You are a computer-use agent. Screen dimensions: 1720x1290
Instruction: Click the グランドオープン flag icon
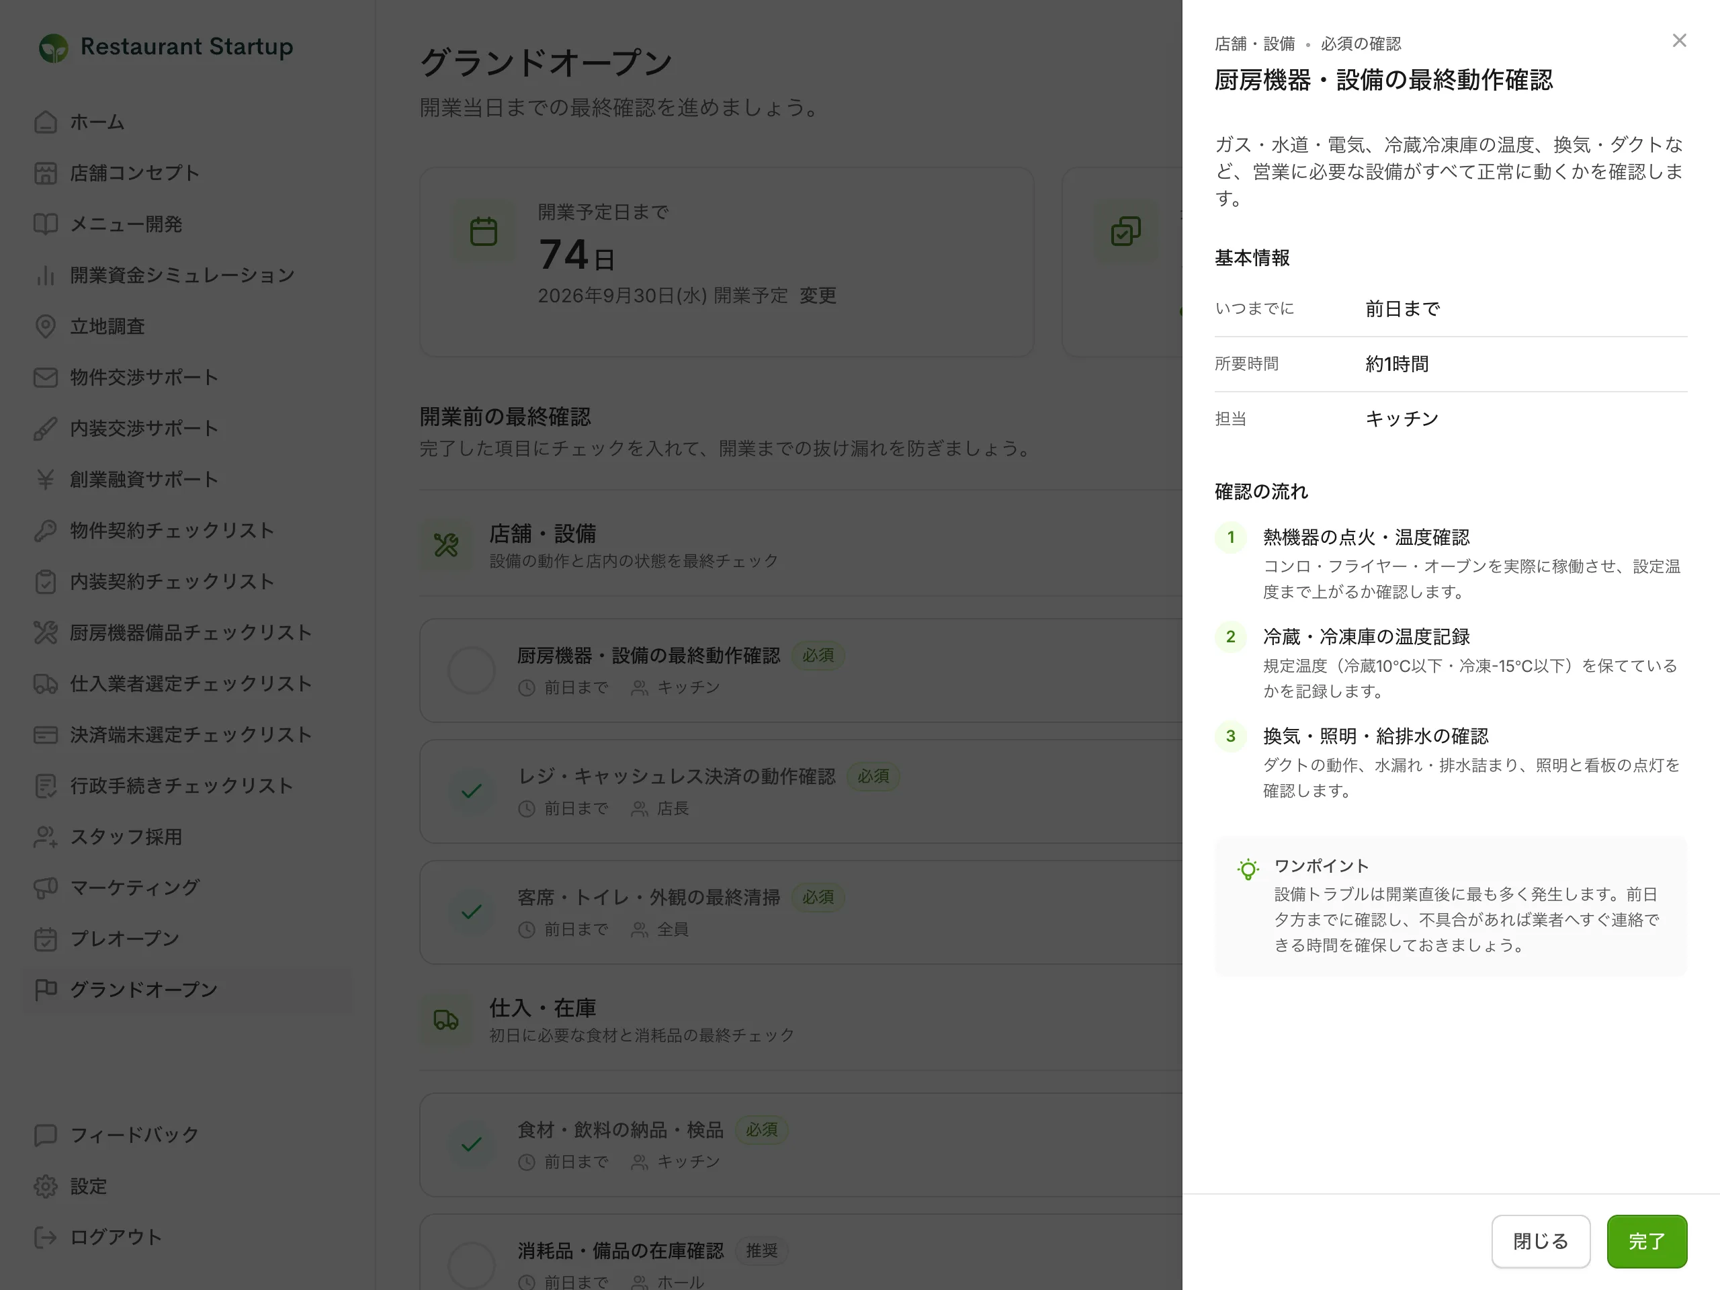click(46, 990)
